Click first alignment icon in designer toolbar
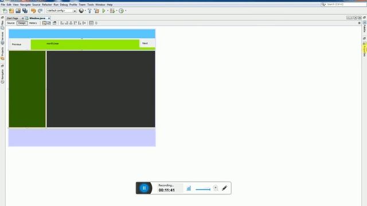 [62, 23]
